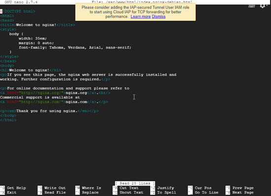The image size is (271, 196).
Task: Click the Write Out shortcut label
Action: pyautogui.click(x=55, y=188)
